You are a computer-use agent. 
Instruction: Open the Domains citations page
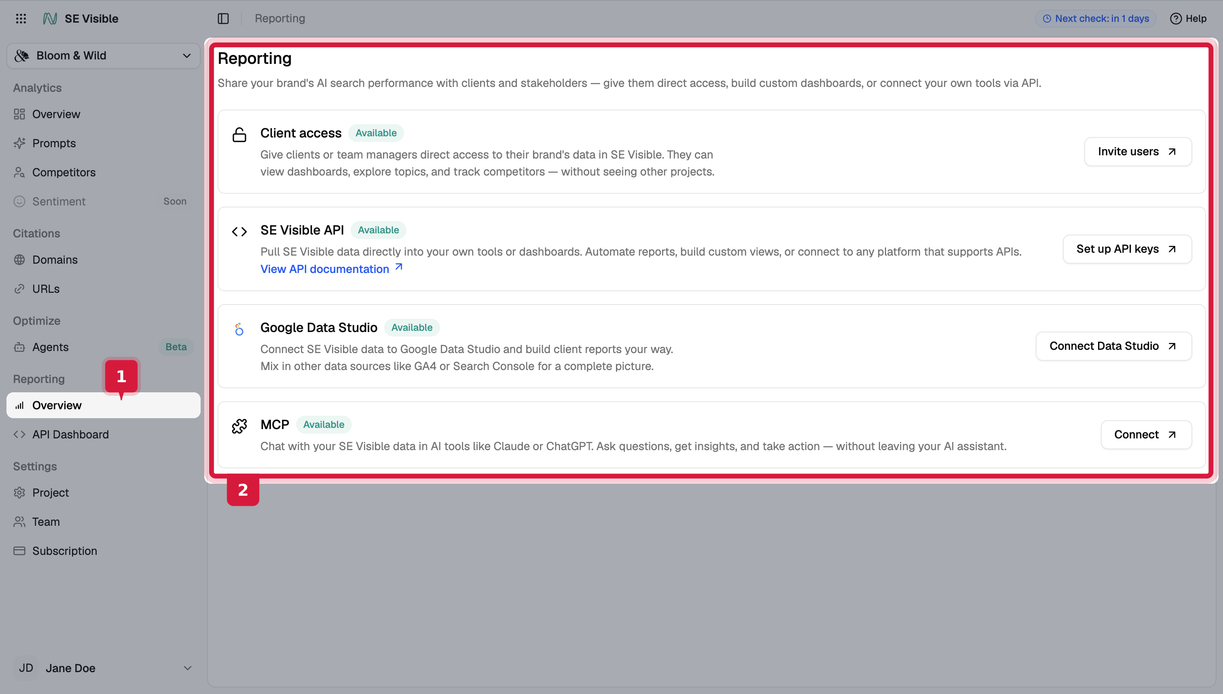pyautogui.click(x=104, y=260)
